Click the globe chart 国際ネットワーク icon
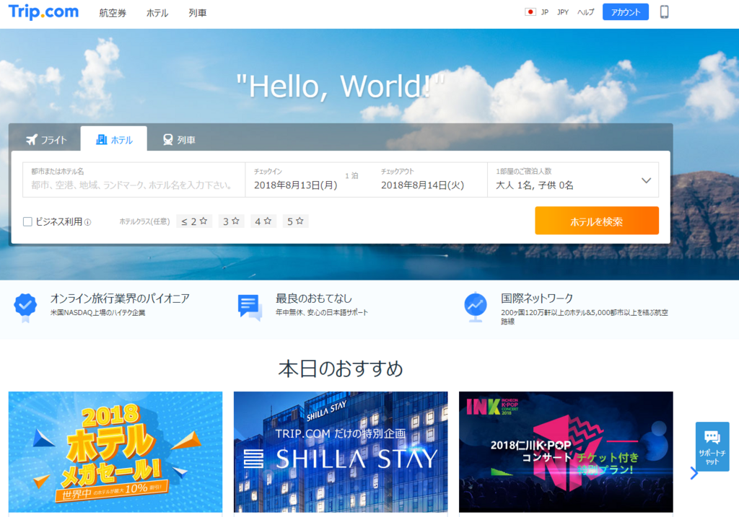The height and width of the screenshot is (517, 739). point(476,307)
